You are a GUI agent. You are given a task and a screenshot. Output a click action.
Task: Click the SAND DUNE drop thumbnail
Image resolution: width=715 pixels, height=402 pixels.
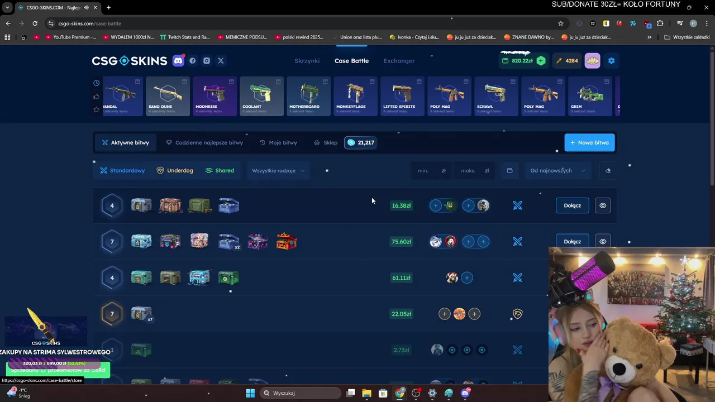click(168, 96)
